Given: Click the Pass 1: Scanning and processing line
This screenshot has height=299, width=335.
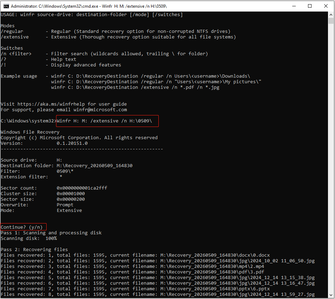Looking at the screenshot, I should click(x=51, y=233).
